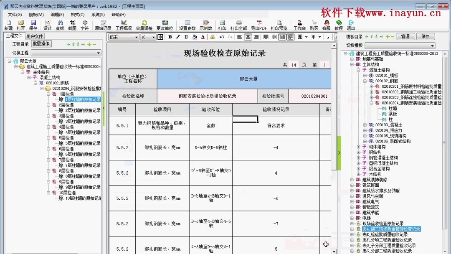
Task: Click the 截图 capture icon
Action: tap(73, 24)
